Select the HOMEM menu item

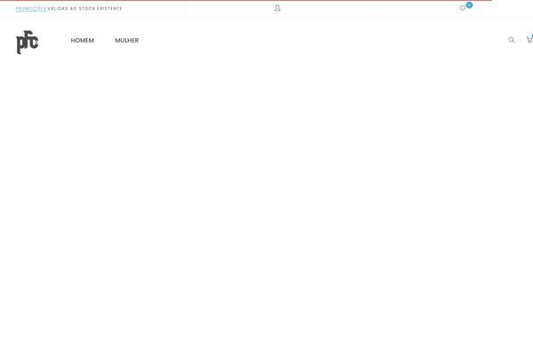(82, 40)
